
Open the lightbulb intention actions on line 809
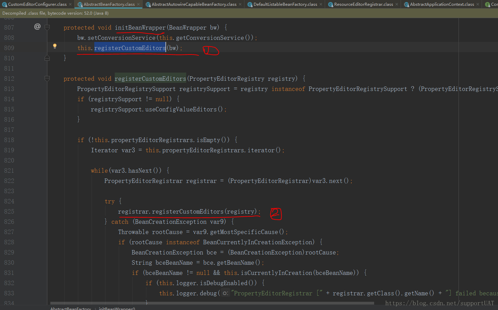pyautogui.click(x=54, y=46)
